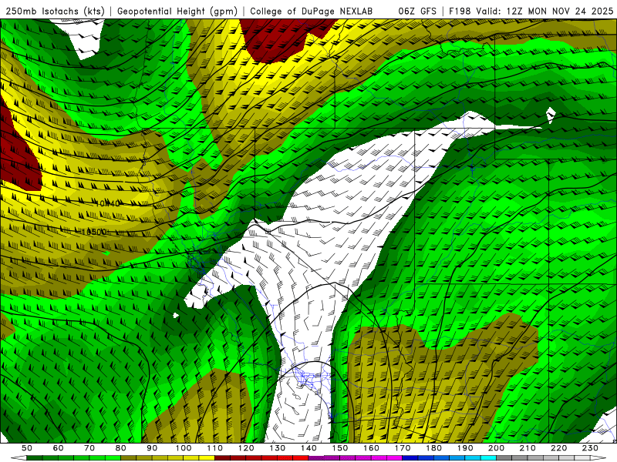Click the 230 value on the legend scale
Viewport: 617px width, 462px height.
pos(590,448)
